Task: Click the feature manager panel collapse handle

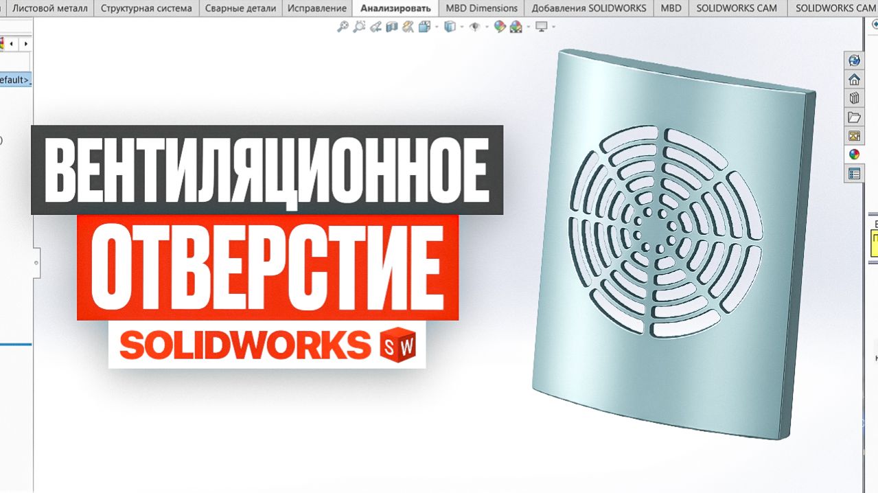Action: click(36, 262)
